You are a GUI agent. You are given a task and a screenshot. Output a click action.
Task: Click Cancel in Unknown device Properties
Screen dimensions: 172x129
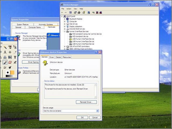pyautogui.click(x=95, y=118)
